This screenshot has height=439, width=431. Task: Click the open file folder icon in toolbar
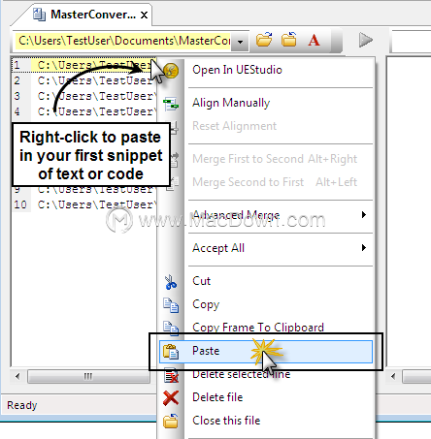[x=264, y=40]
